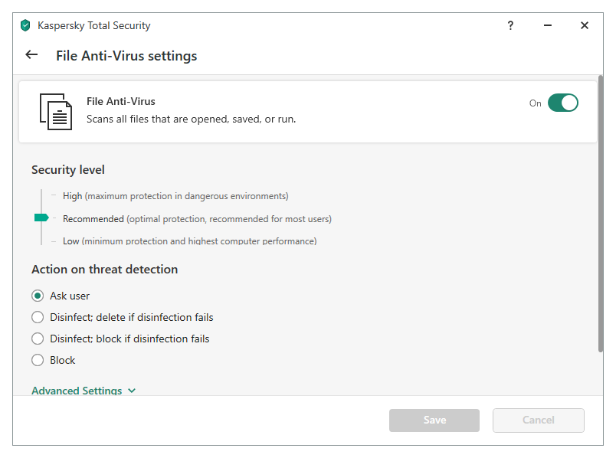Turn off the File Anti-Virus toggle

562,103
